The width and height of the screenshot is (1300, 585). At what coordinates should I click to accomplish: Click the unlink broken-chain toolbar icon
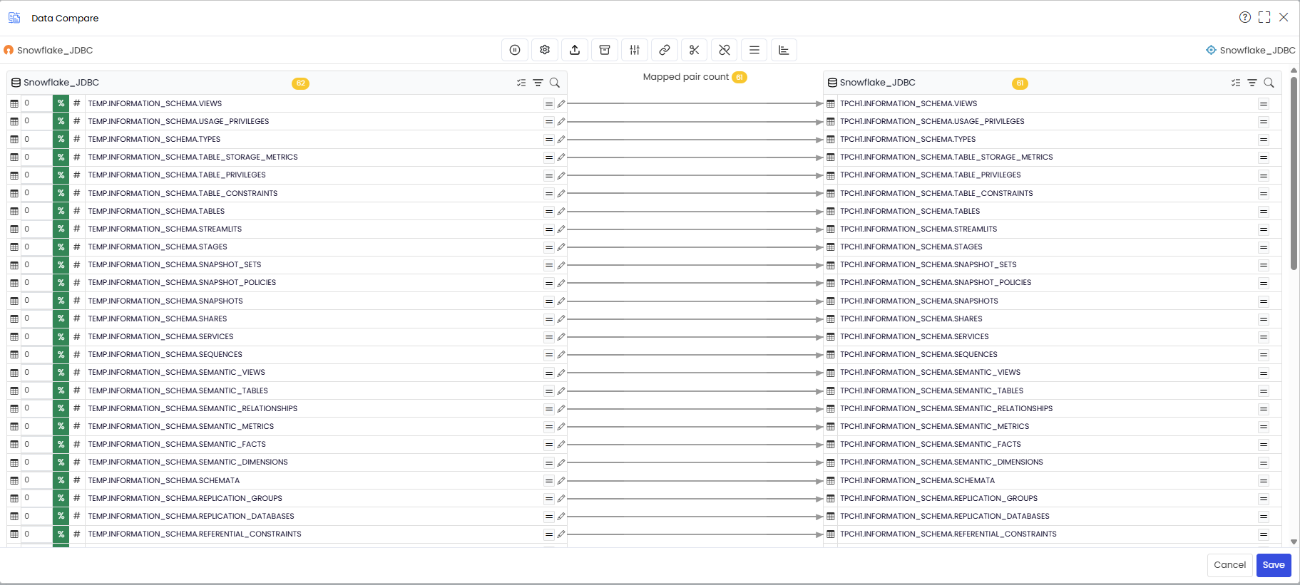pyautogui.click(x=725, y=50)
